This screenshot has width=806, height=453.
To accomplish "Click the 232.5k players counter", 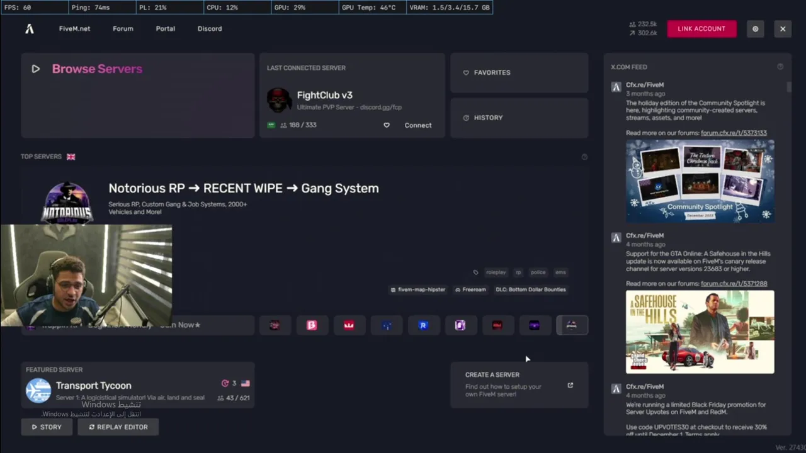I will pyautogui.click(x=643, y=25).
